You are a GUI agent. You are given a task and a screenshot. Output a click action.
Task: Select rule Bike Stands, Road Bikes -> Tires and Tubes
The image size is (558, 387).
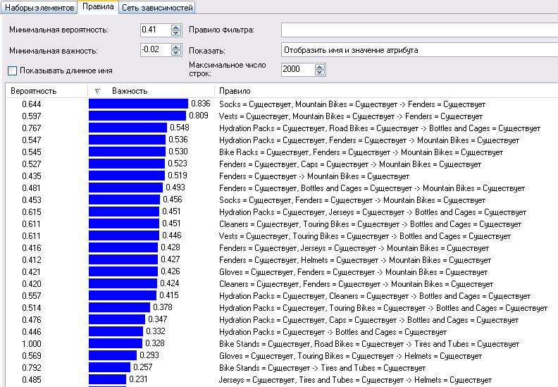click(x=369, y=344)
